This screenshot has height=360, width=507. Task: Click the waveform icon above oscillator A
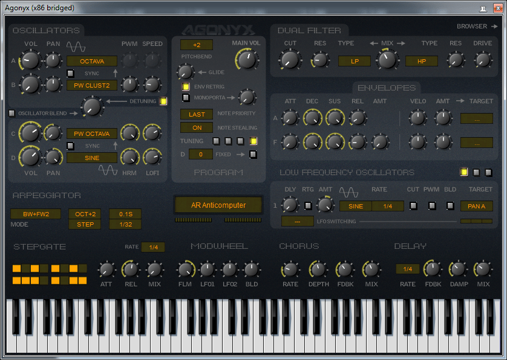[76, 47]
